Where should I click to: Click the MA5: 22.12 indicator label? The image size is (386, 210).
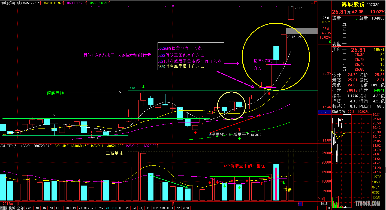(x=31, y=3)
